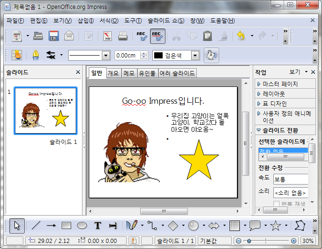Click the Print icon
322x249 pixels.
click(x=123, y=36)
